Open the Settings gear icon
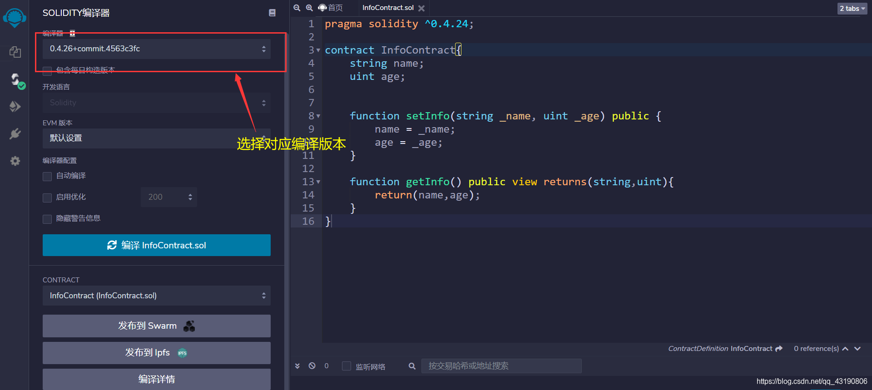Viewport: 872px width, 390px height. tap(15, 161)
